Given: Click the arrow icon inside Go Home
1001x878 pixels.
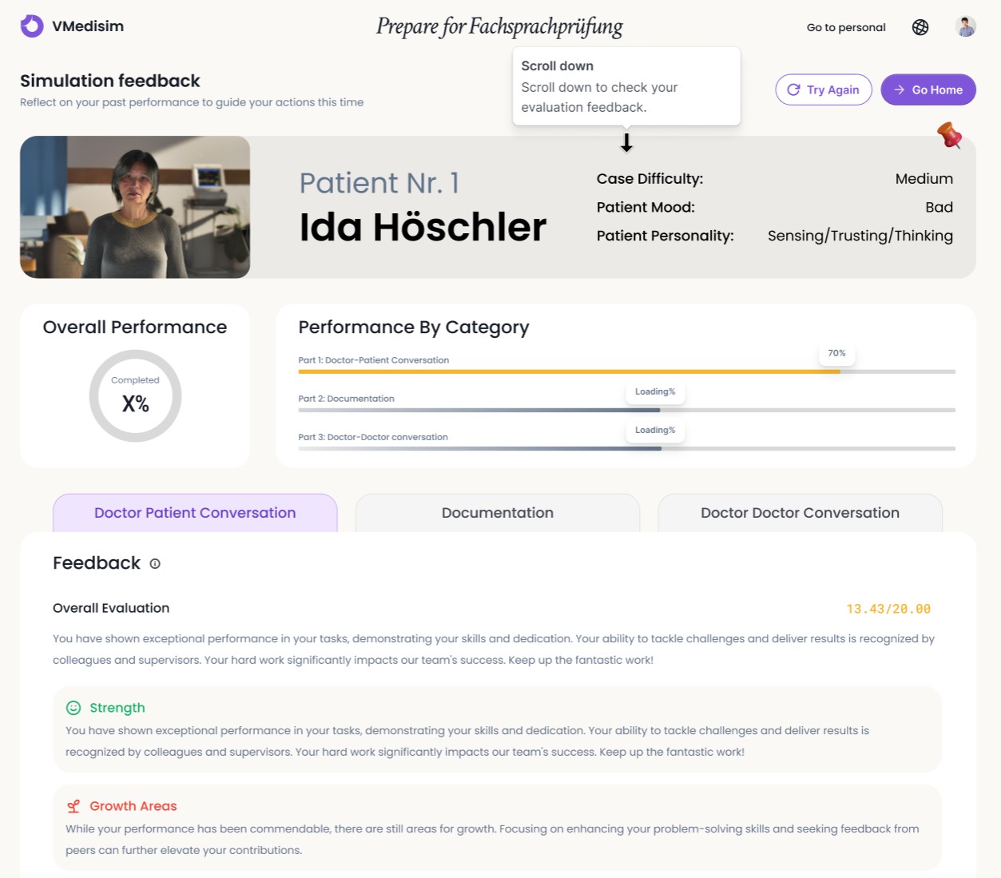Looking at the screenshot, I should 900,89.
